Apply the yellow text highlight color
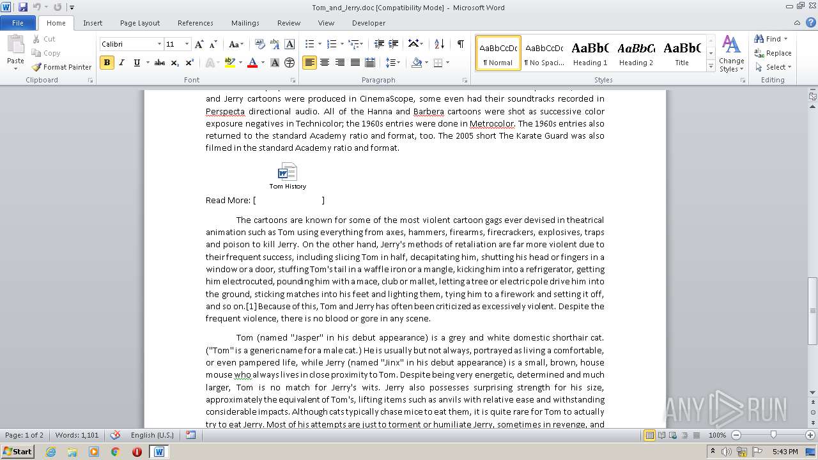Viewport: 818px width, 460px height. coord(230,63)
